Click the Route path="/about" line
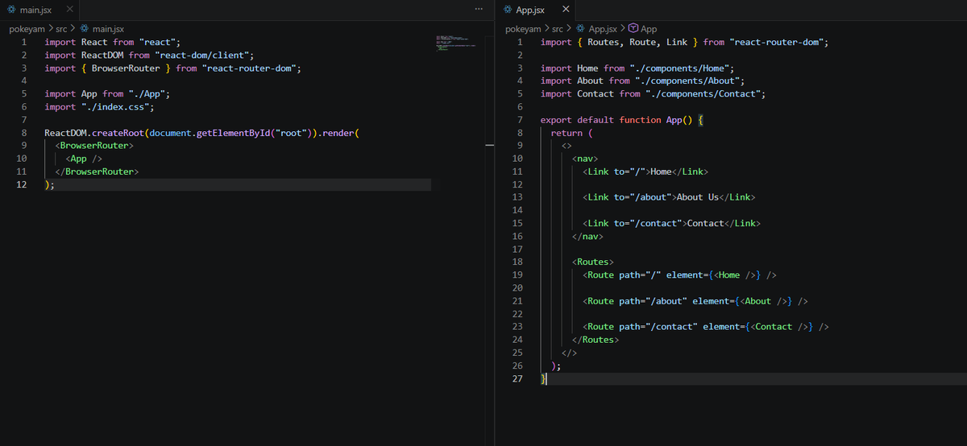967x446 pixels. point(695,301)
